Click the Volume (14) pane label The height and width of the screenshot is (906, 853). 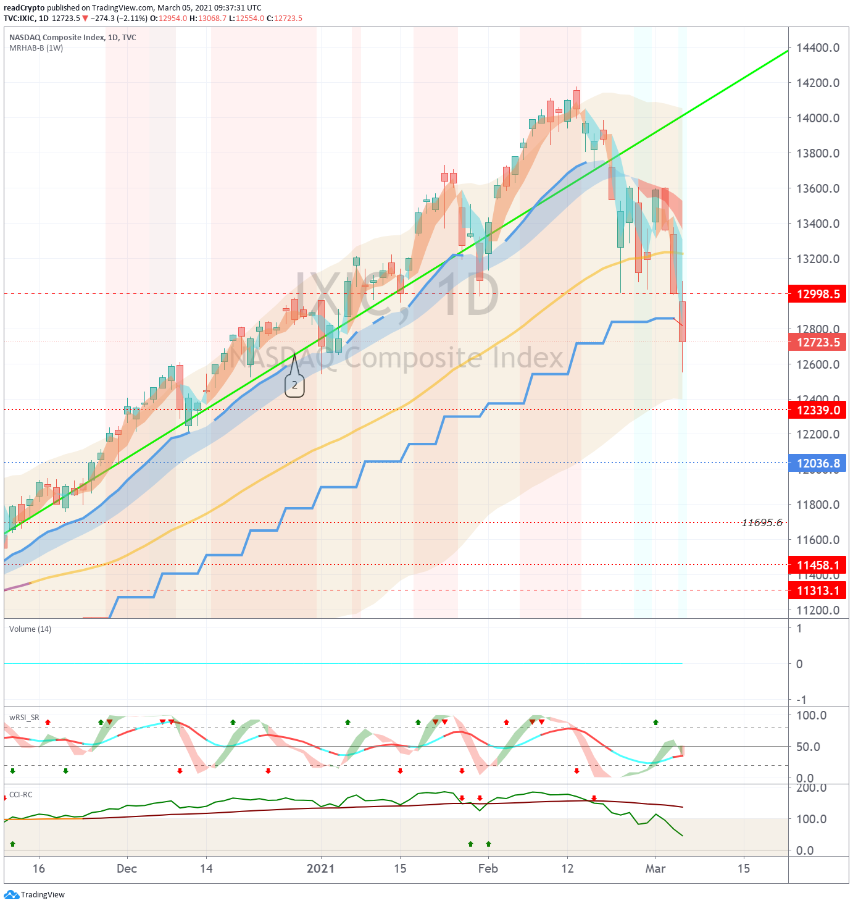click(30, 629)
